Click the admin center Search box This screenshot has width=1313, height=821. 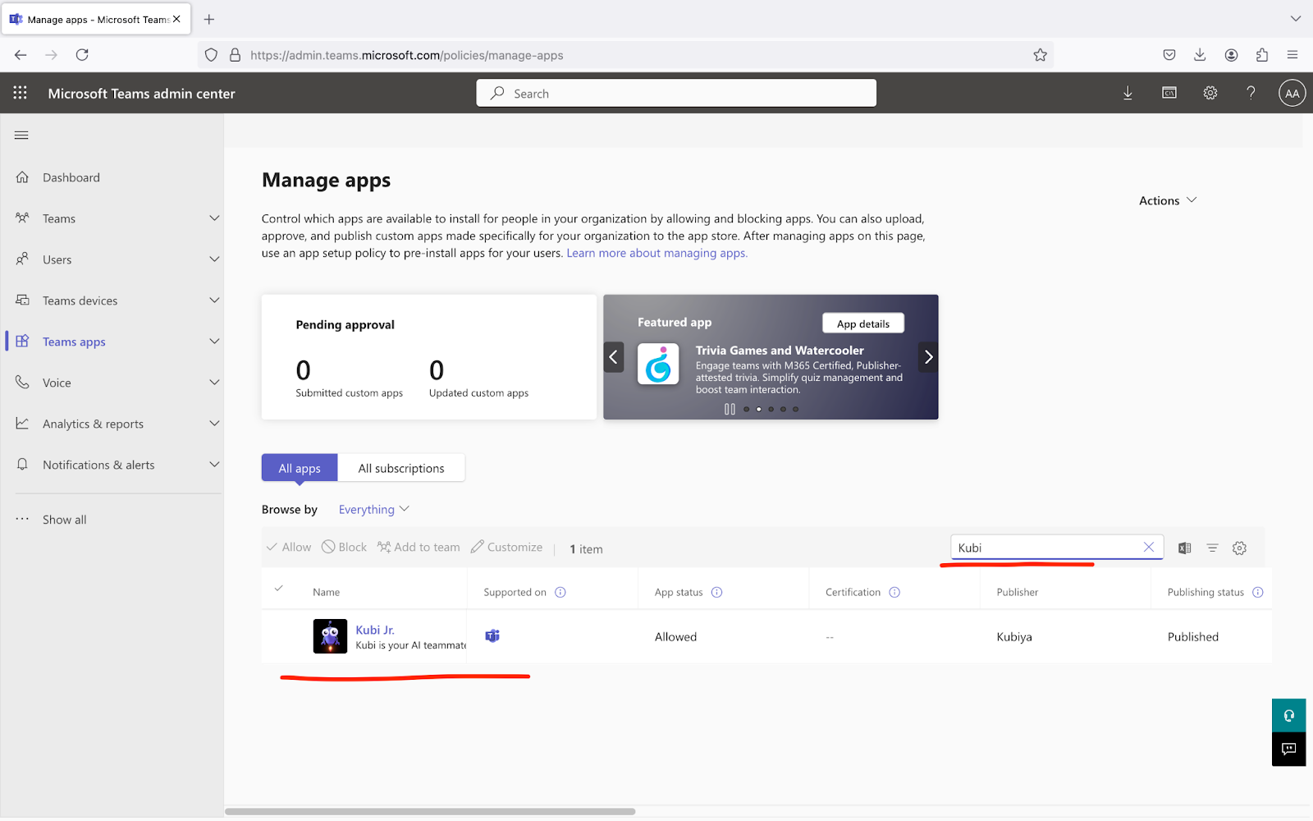(x=676, y=93)
